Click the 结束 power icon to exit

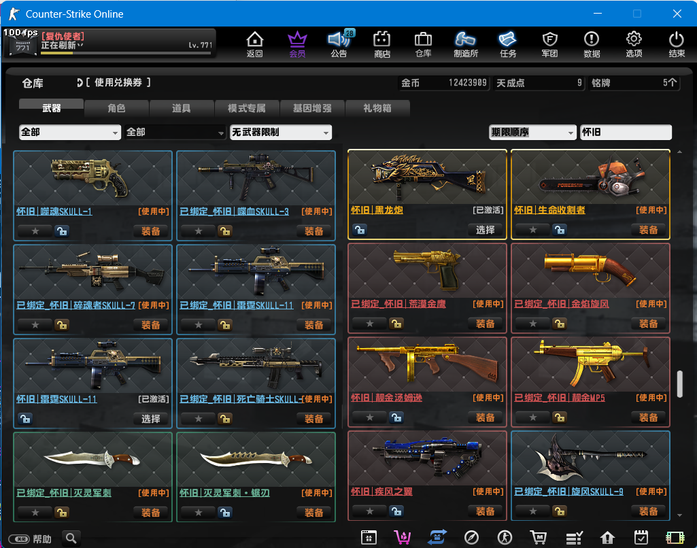point(677,44)
